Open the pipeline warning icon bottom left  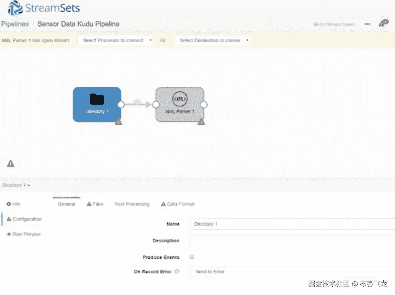10,164
